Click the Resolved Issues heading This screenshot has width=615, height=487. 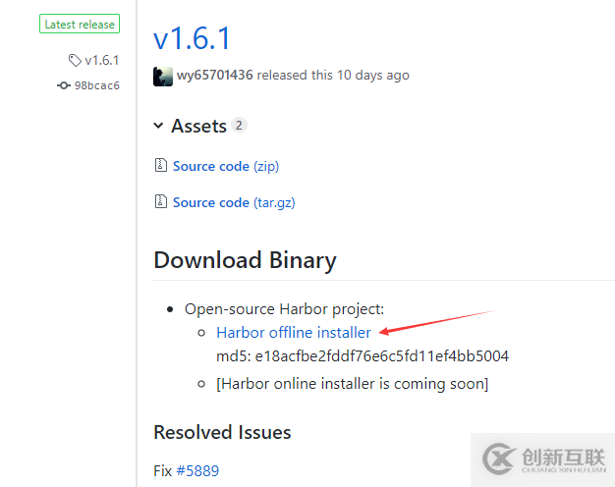[222, 432]
